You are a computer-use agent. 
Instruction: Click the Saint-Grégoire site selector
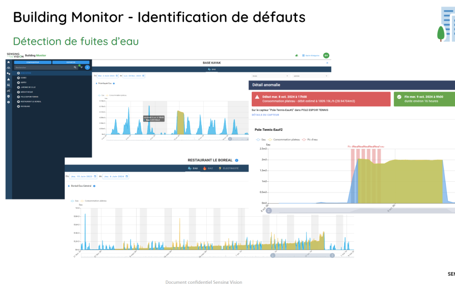tap(310, 55)
